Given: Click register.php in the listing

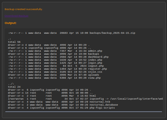Looking at the screenshot, I should coord(97,69).
